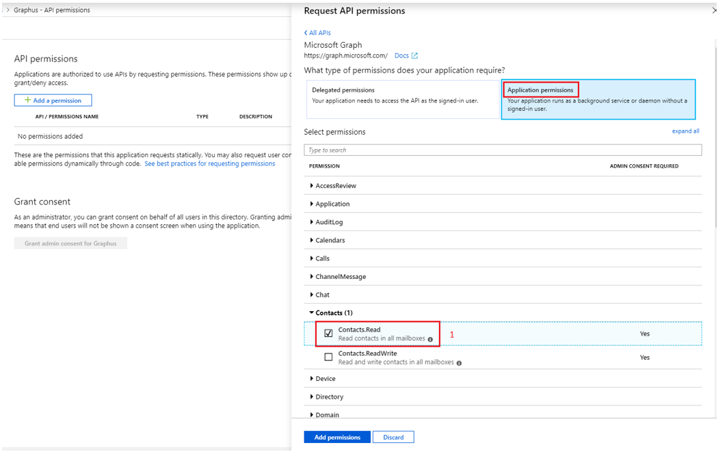Click the DESCRIPTION column header

point(256,117)
